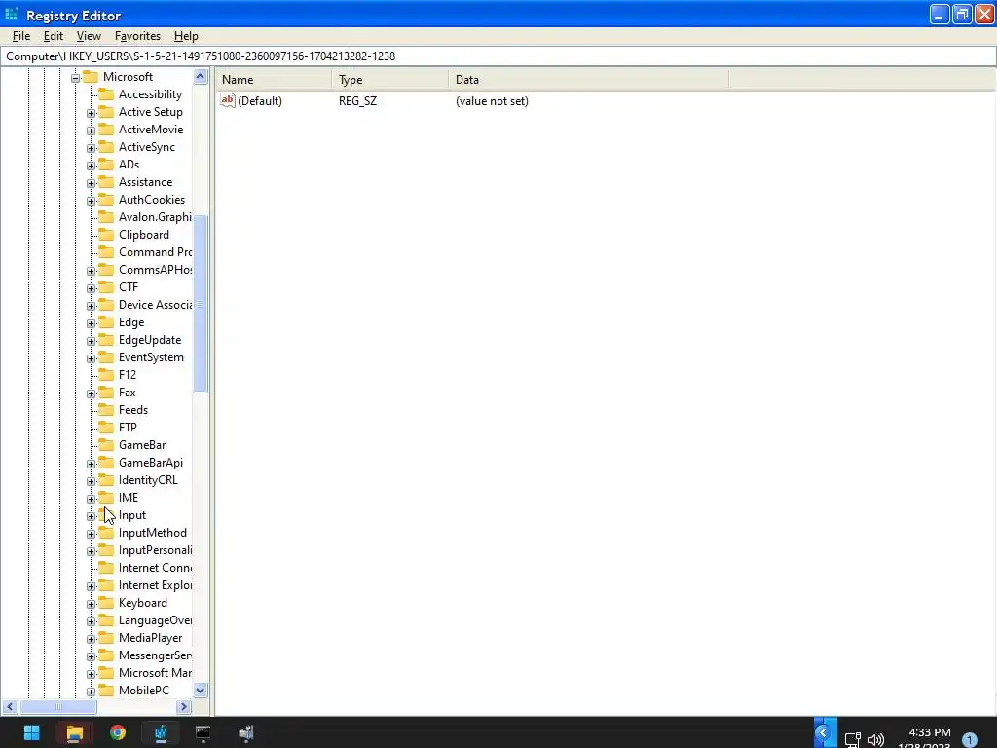The image size is (997, 748).
Task: Select the Accessibility folder icon
Action: pyautogui.click(x=106, y=94)
